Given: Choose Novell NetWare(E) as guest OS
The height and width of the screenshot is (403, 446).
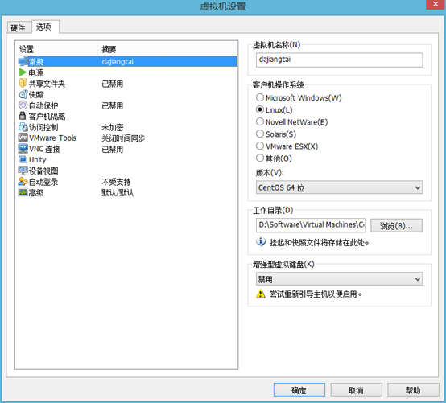Looking at the screenshot, I should click(x=260, y=122).
